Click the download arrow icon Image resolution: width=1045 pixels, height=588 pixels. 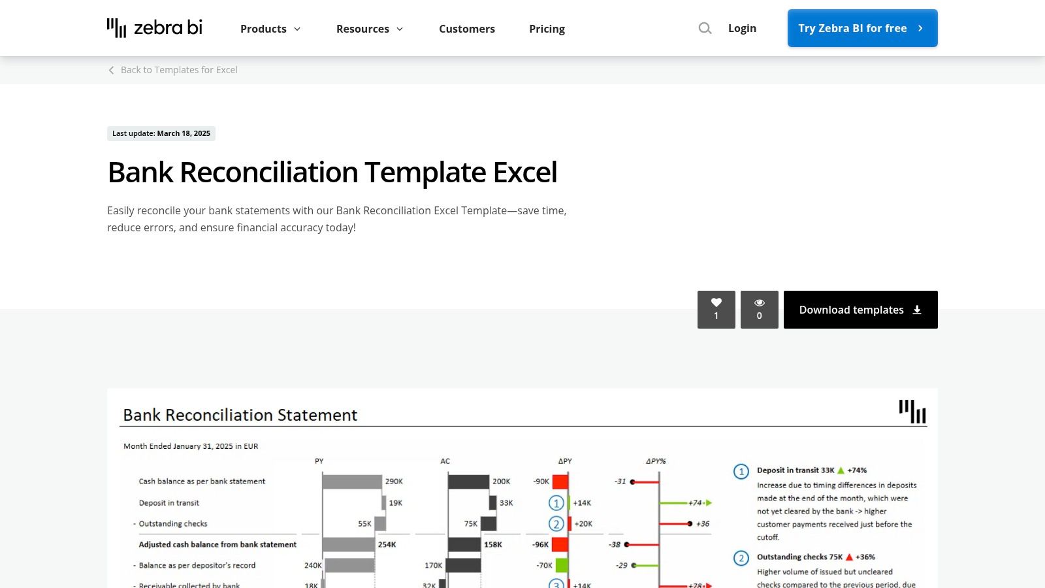coord(917,310)
